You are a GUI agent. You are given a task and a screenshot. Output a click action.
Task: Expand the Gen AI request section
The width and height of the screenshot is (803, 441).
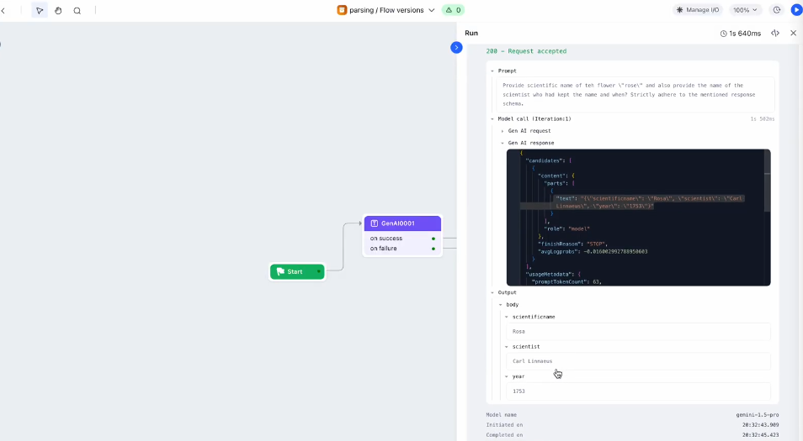coord(503,131)
